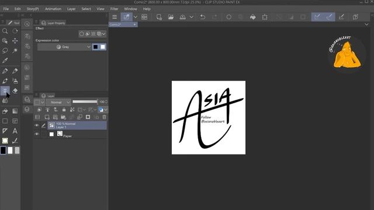
Task: Toggle Snap to Grid in command bar
Action: (341, 17)
